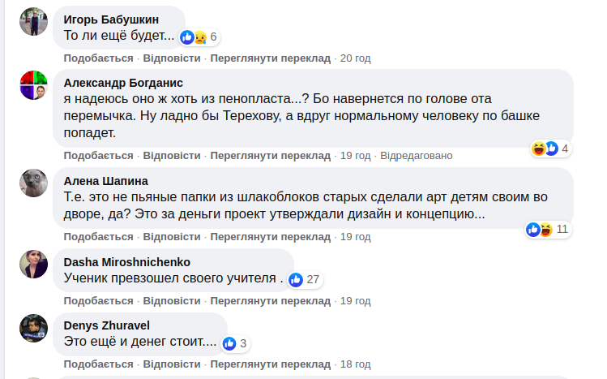View edit history via Відредаговано
This screenshot has width=607, height=379.
(x=416, y=155)
